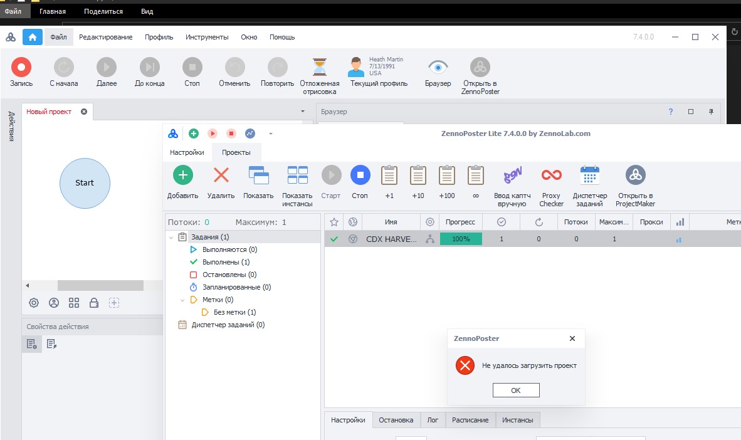Click the +100 clipboard icon
Screen dimensions: 741x440
[446, 175]
